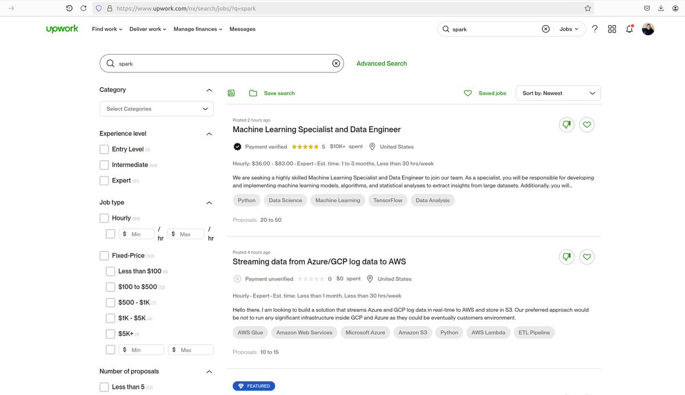Open Streaming data from Azure/GCP log data job
The width and height of the screenshot is (685, 395).
pyautogui.click(x=319, y=262)
